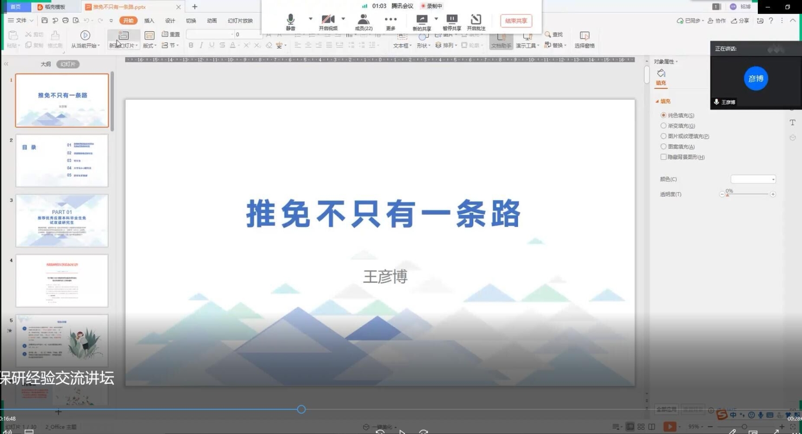
Task: Click the red 结束共享 button
Action: pyautogui.click(x=516, y=21)
